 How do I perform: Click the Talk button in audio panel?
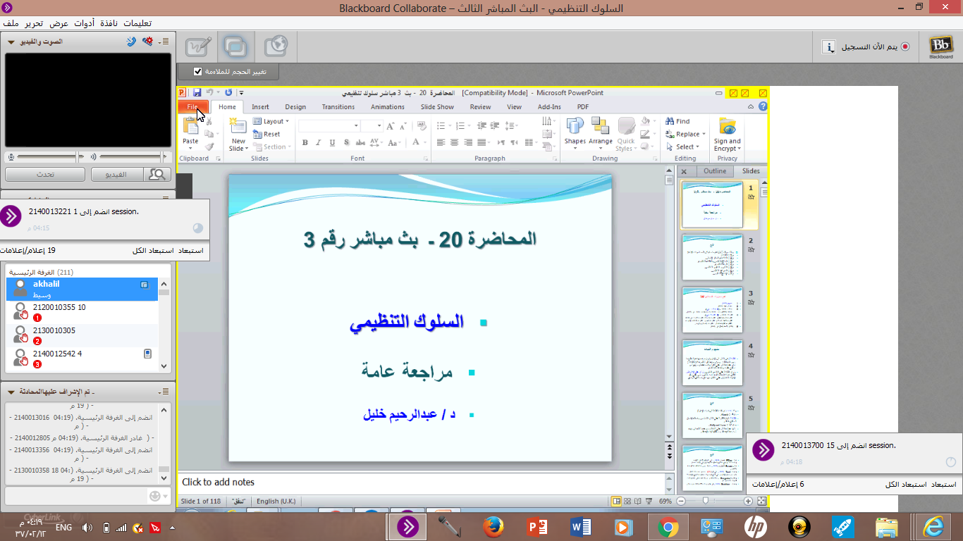pos(45,174)
